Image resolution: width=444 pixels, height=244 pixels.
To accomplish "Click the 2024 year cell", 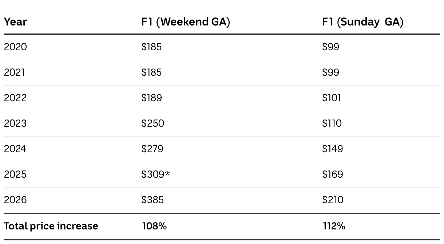I will point(15,149).
